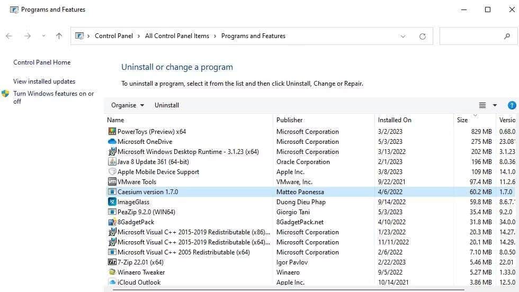Image resolution: width=519 pixels, height=292 pixels.
Task: Click the Java 8 Update 361 icon
Action: click(112, 162)
